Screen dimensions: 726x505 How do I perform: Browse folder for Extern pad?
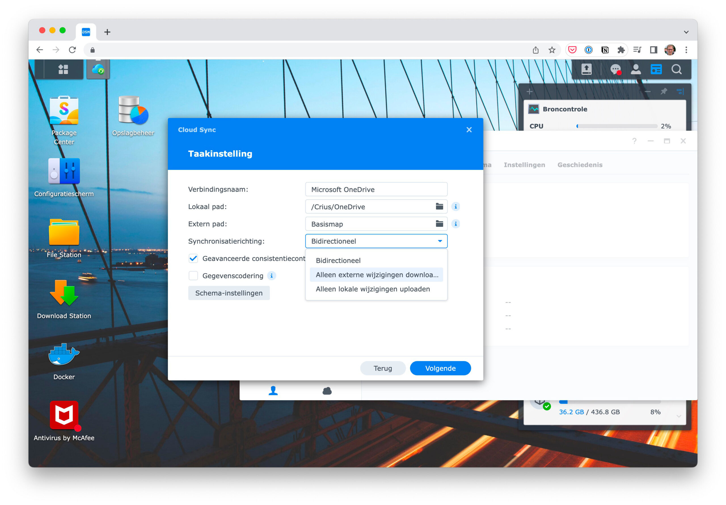[439, 224]
